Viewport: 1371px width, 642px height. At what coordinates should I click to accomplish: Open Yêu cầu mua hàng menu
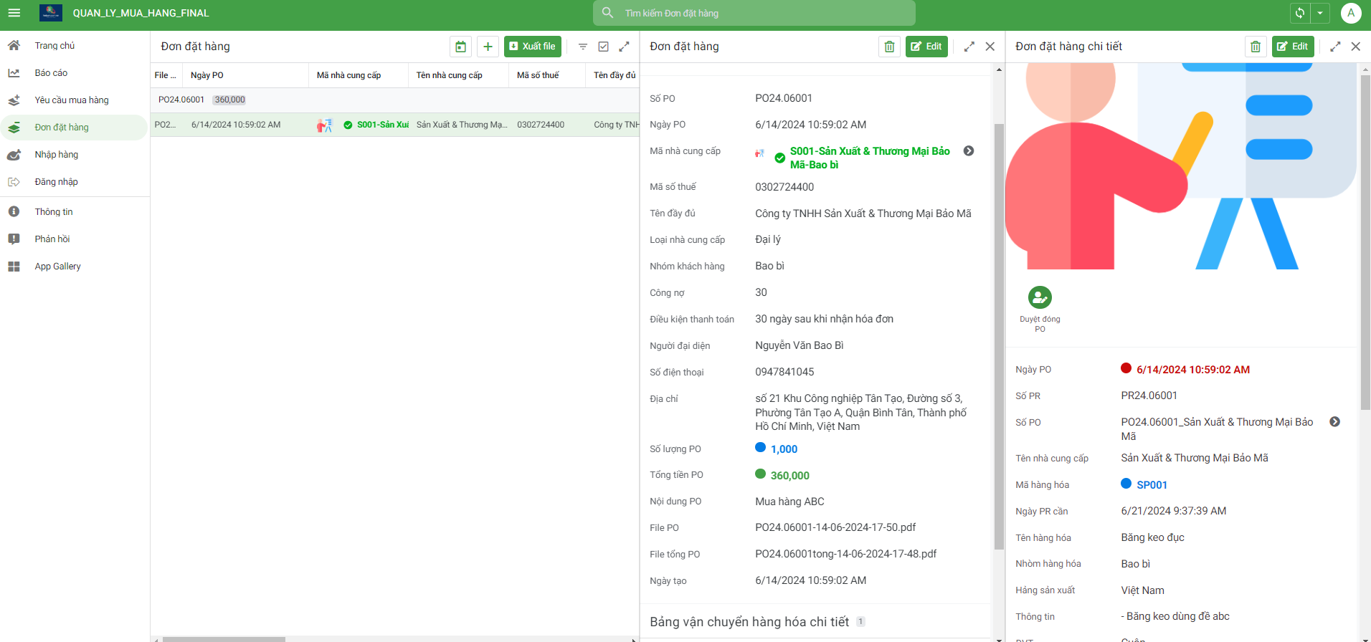coord(72,100)
